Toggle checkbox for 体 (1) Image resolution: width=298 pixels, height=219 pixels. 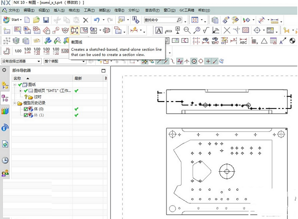[x=26, y=115]
